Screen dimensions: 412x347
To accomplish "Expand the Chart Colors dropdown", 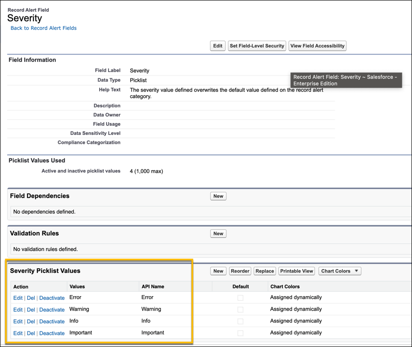I will [340, 271].
